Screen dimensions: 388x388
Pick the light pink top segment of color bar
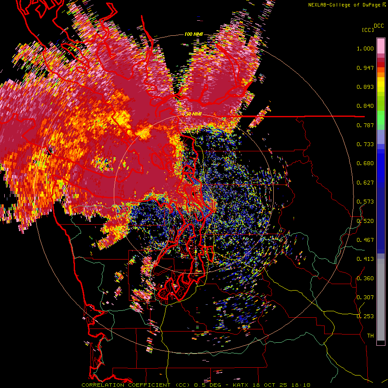(x=381, y=46)
